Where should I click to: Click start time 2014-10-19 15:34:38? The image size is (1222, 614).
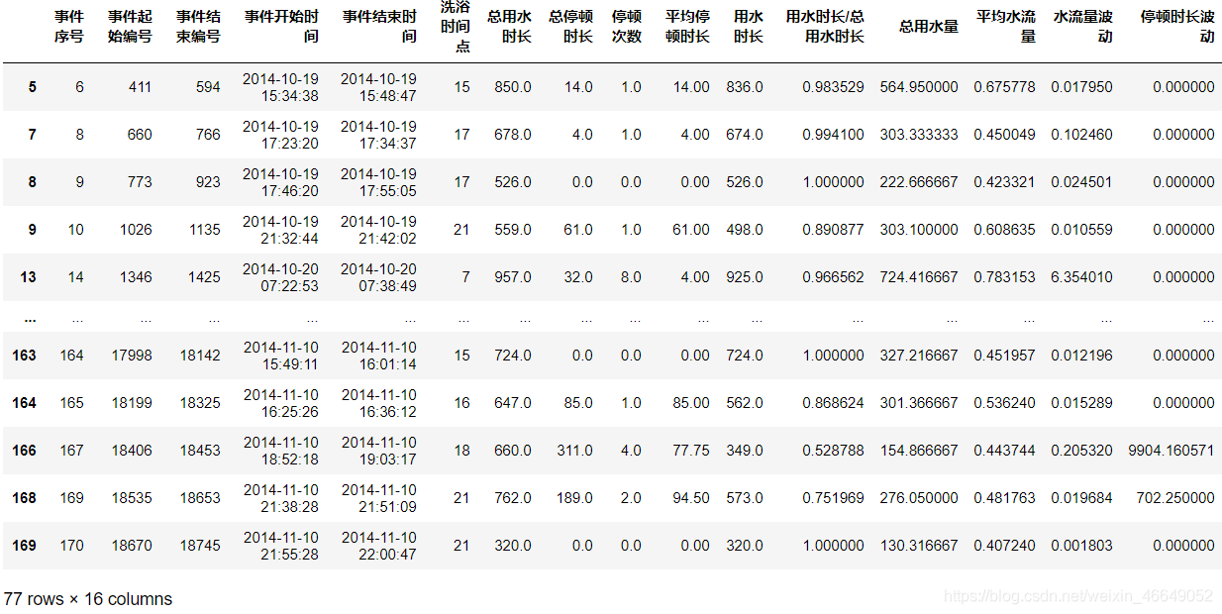click(x=280, y=87)
